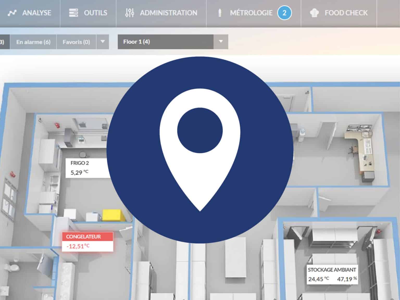The height and width of the screenshot is (300, 400).
Task: Click the FOOD CHECK chef hat icon
Action: pyautogui.click(x=314, y=12)
